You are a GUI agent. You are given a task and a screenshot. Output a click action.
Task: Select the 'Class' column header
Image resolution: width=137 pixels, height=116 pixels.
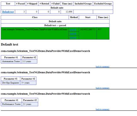point(35,17)
